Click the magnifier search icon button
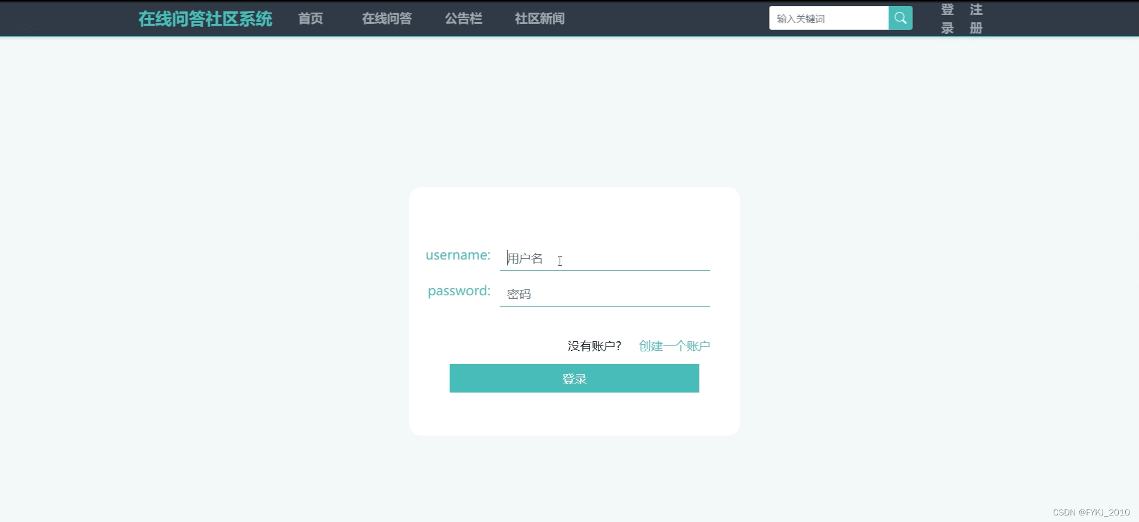The width and height of the screenshot is (1139, 522). coord(900,18)
